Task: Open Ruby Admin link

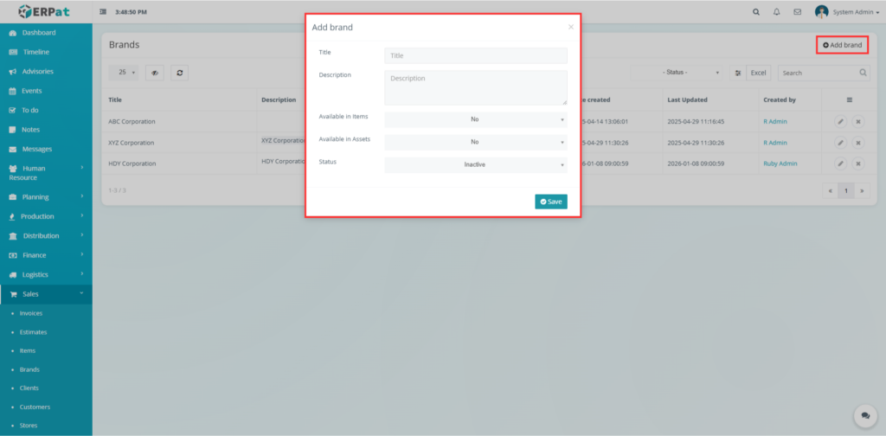Action: [780, 163]
